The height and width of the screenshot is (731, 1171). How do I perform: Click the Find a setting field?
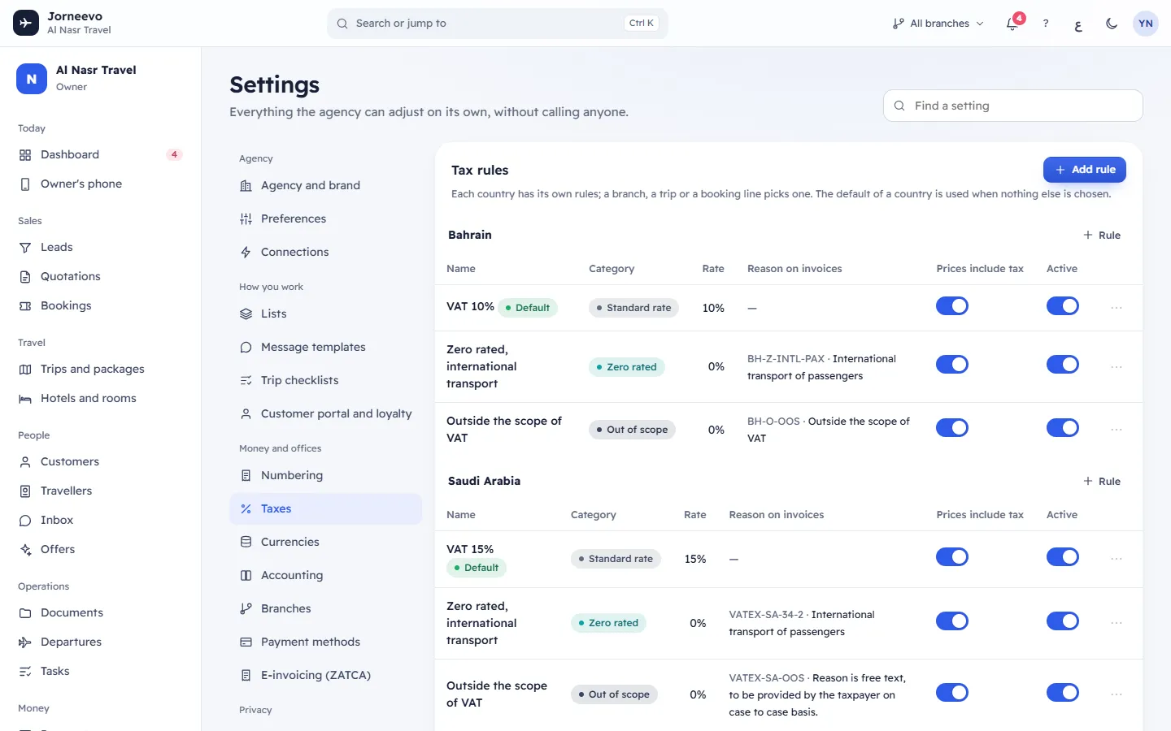[1013, 106]
